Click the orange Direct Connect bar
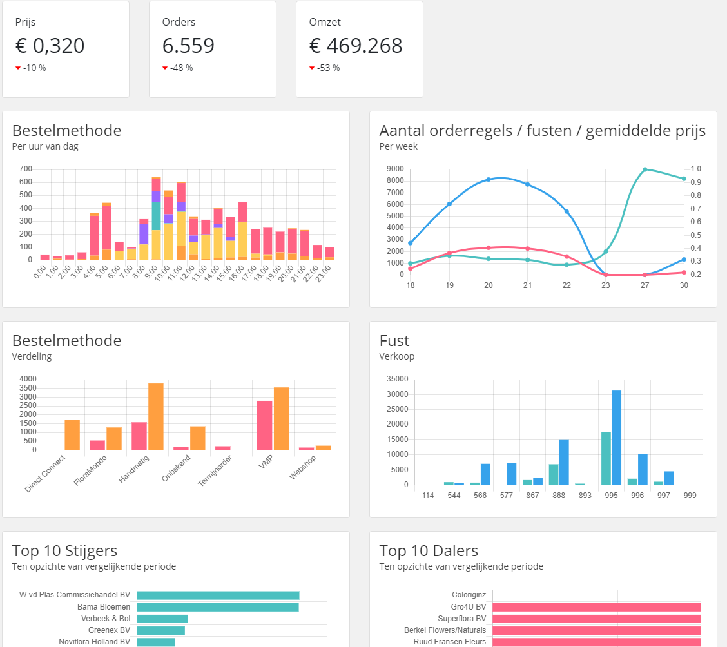 (x=72, y=435)
